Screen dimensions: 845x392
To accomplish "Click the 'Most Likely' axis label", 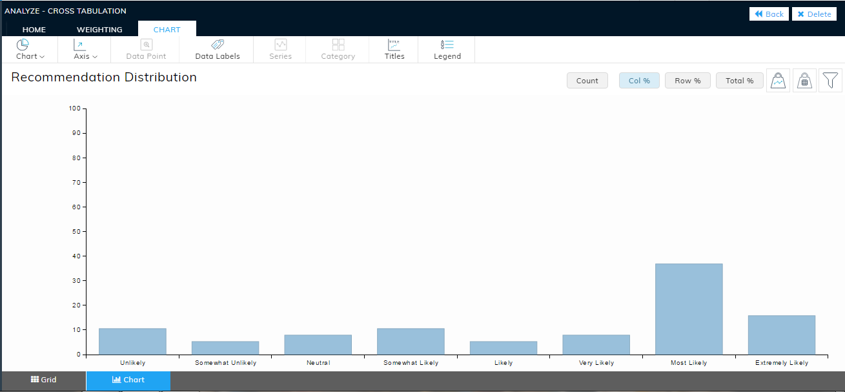I will point(689,363).
